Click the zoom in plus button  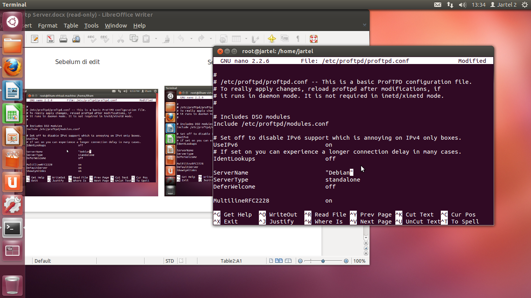pyautogui.click(x=346, y=261)
